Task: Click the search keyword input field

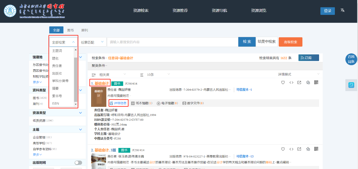Action: coord(172,42)
